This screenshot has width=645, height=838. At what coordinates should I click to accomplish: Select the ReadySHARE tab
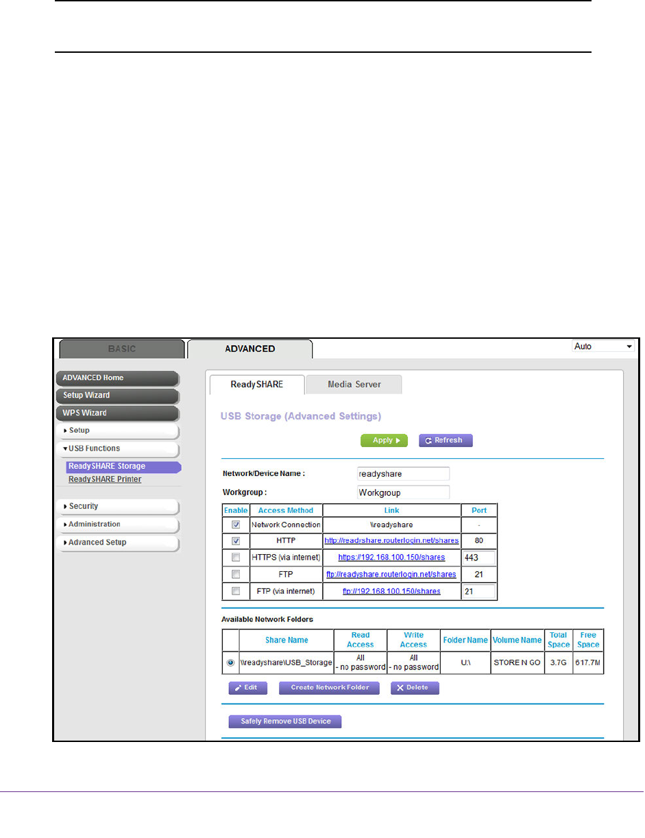[256, 385]
